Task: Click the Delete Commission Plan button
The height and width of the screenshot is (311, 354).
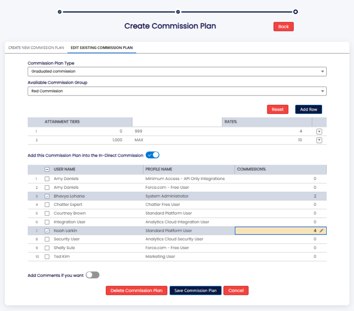Action: coord(136,291)
